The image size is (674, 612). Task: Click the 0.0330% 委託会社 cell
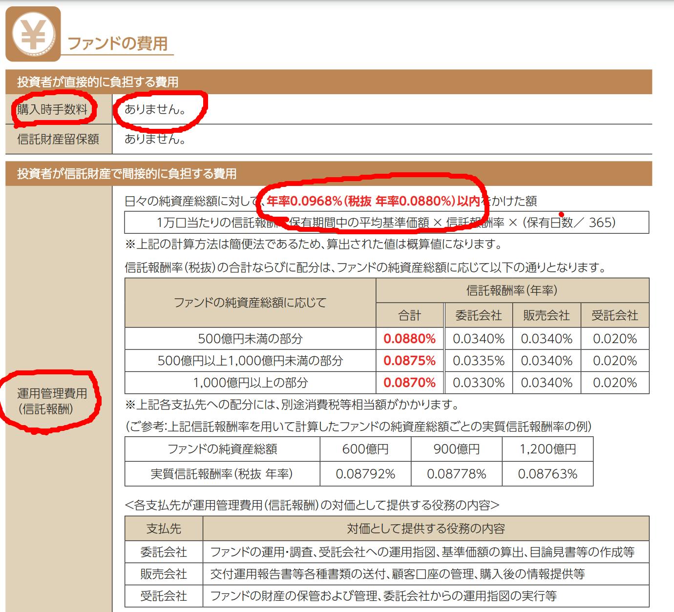click(x=479, y=383)
